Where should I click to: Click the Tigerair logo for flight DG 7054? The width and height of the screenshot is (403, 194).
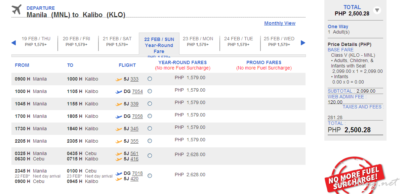point(119,92)
